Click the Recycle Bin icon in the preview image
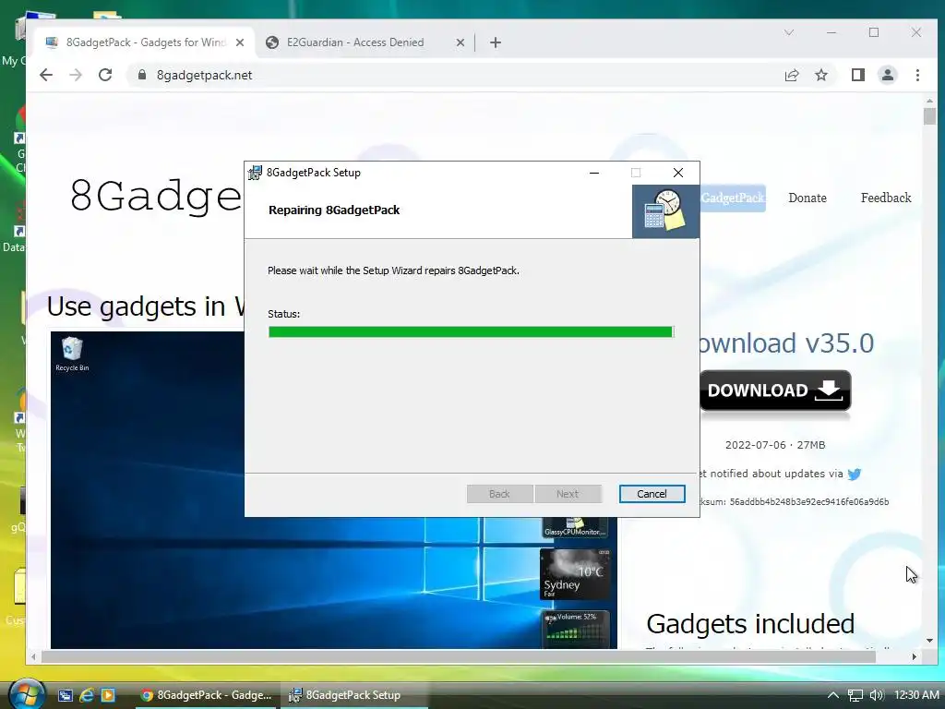The image size is (945, 709). (x=72, y=354)
